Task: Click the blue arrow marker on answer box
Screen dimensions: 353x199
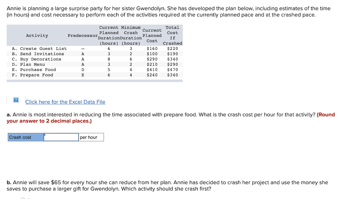Action: coord(45,135)
